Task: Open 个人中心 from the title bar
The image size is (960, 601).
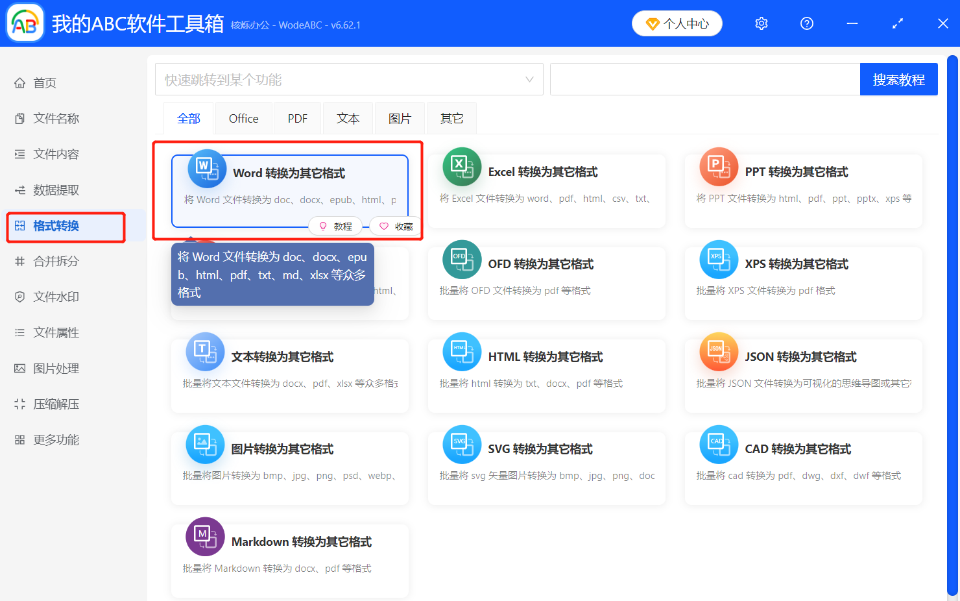Action: pos(677,23)
